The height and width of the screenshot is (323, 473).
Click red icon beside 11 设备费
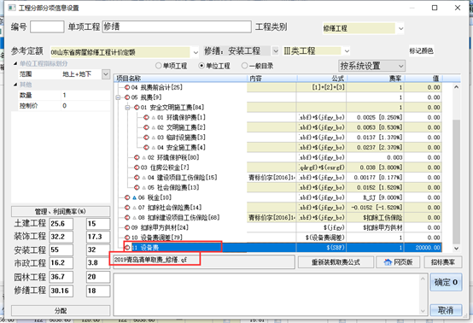coord(127,248)
